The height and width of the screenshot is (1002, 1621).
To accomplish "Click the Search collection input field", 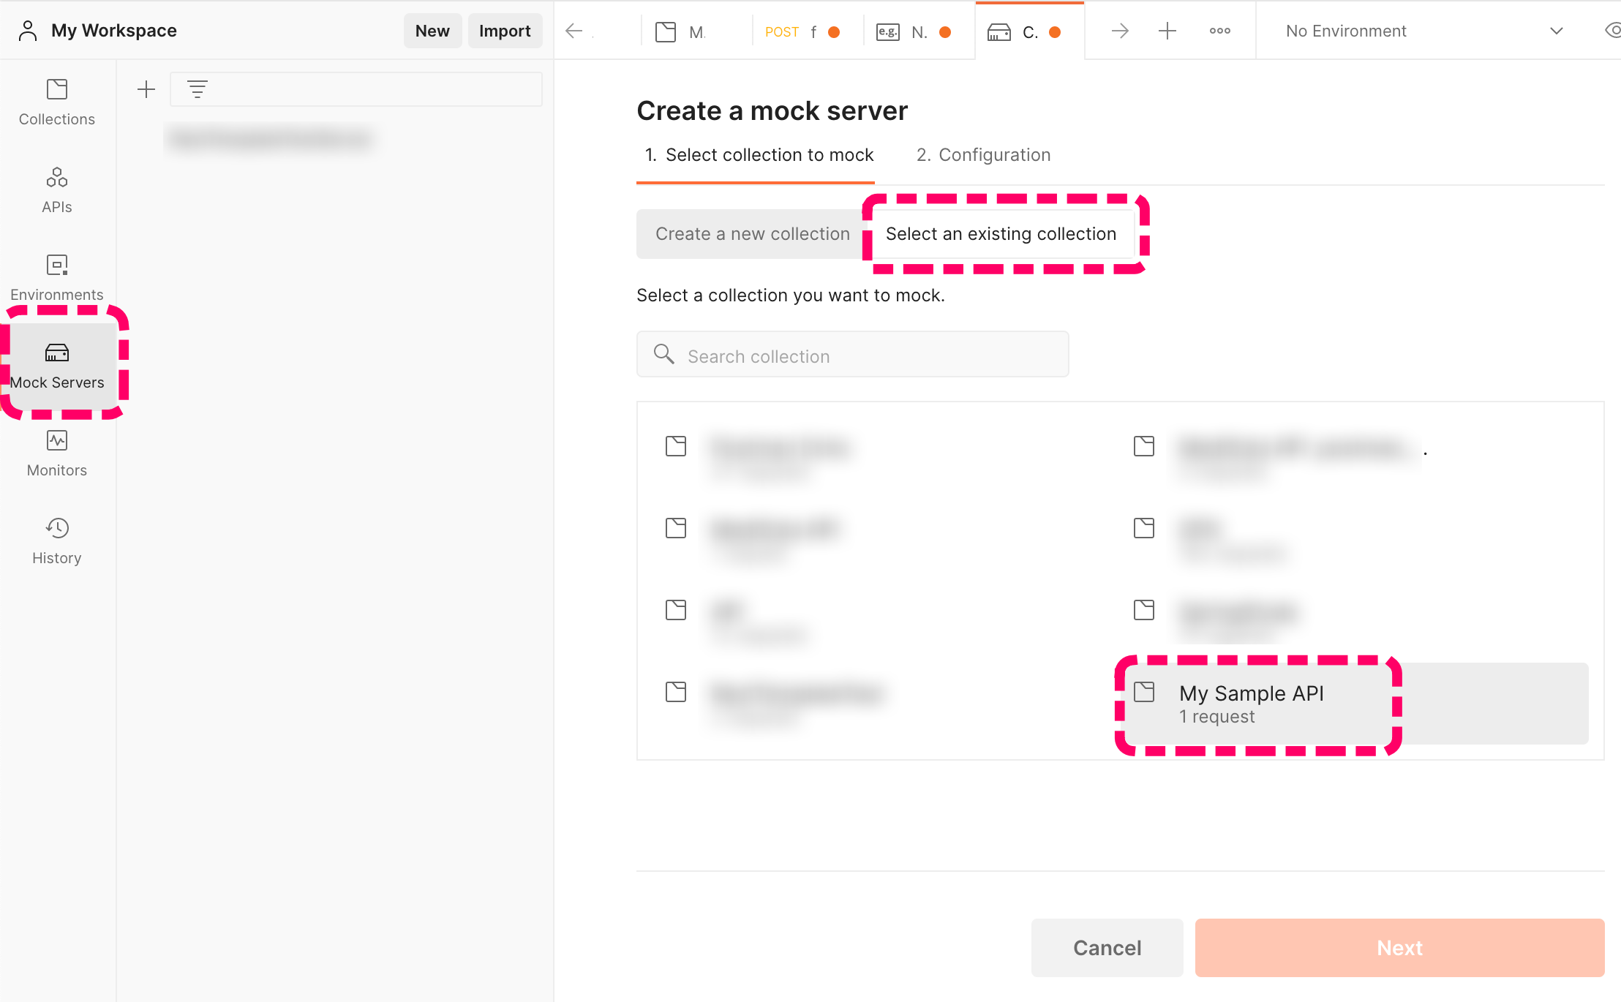I will click(852, 355).
